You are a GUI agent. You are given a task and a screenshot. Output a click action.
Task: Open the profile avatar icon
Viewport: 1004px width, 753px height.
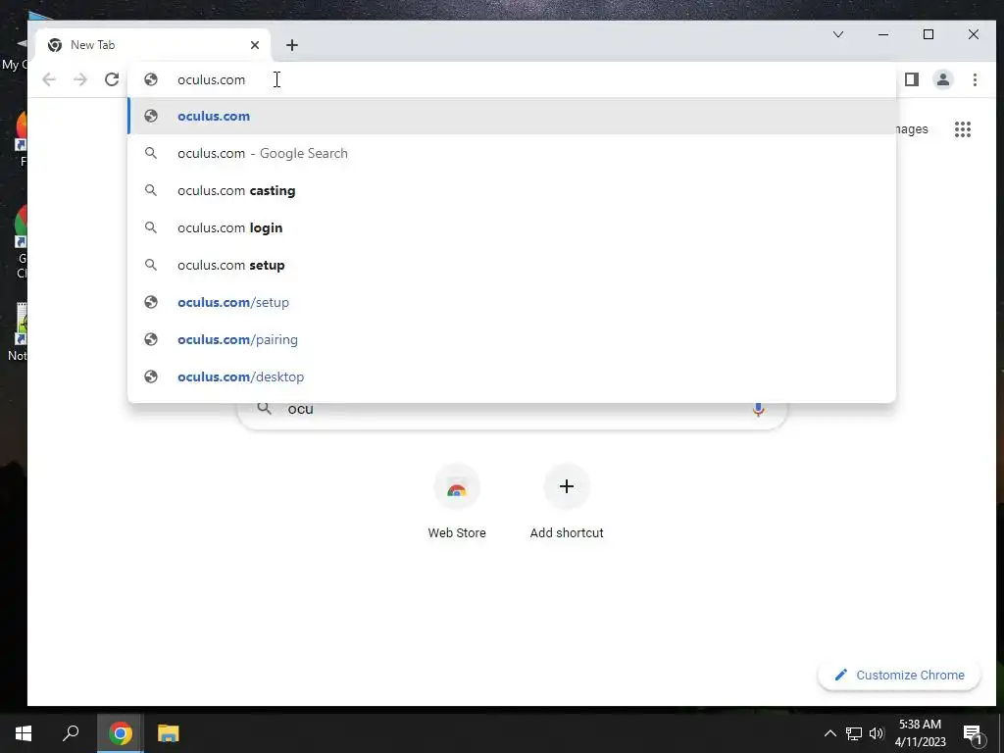point(943,79)
